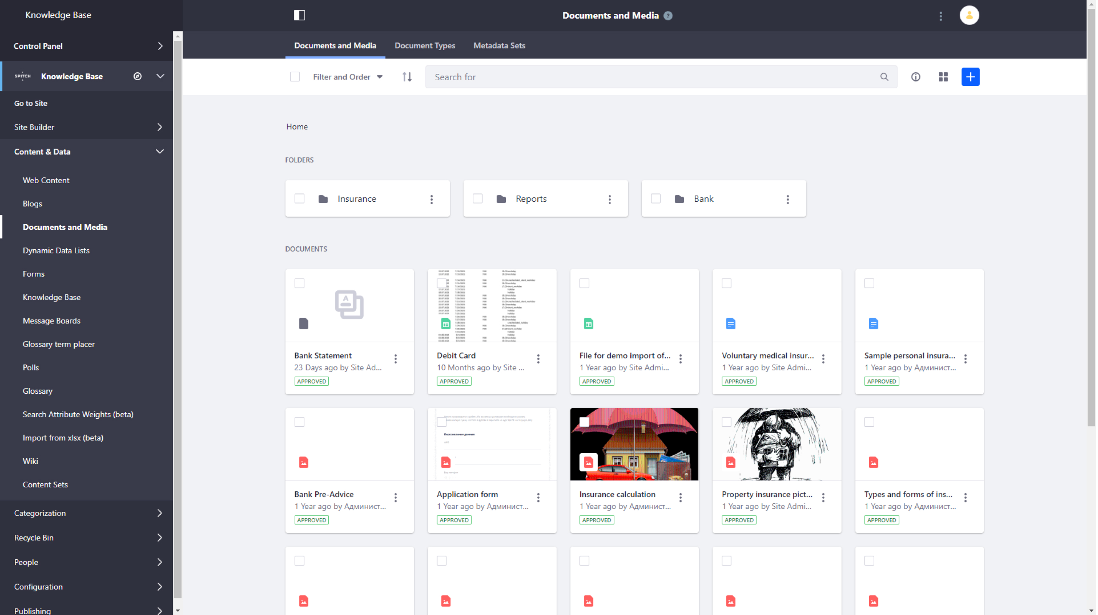Switch to the Document Types tab
1098x615 pixels.
pos(425,45)
